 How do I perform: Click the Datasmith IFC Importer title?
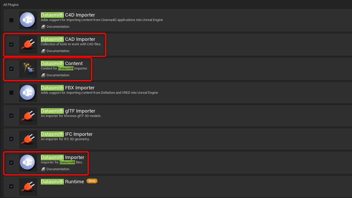tap(67, 134)
